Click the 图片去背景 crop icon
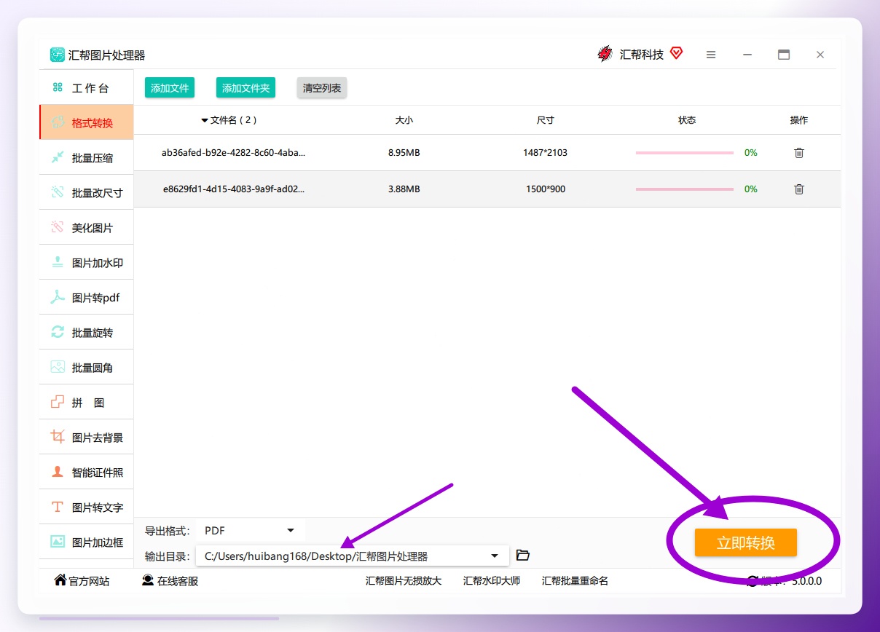The image size is (880, 632). click(x=58, y=437)
